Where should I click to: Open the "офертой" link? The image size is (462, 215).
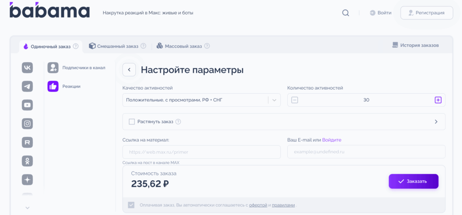click(x=258, y=205)
